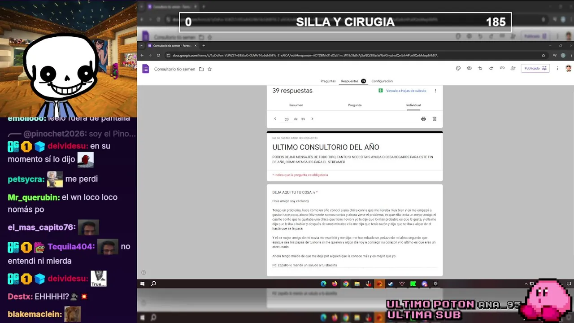Print the current individual response
The image size is (574, 323).
[x=423, y=119]
